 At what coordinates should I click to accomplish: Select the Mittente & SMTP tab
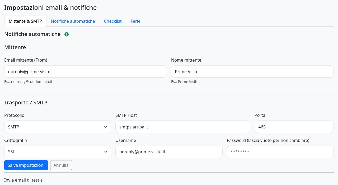[x=25, y=21]
